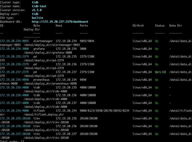This screenshot has height=142, width=192.
Task: Select ID 172.19.20.234:3000 grafana node
Action: 14,49
